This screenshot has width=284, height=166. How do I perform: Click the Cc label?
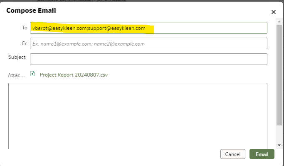click(x=25, y=43)
